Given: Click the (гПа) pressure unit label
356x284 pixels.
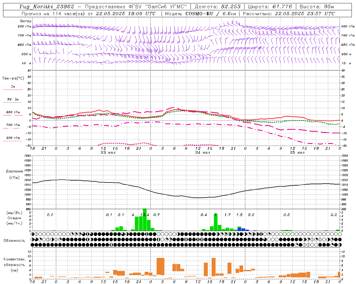Looking at the screenshot, I should coord(14,178).
